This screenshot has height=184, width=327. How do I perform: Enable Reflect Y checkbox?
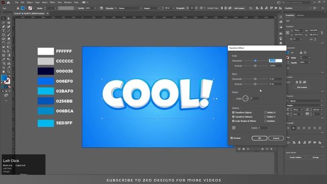265,117
